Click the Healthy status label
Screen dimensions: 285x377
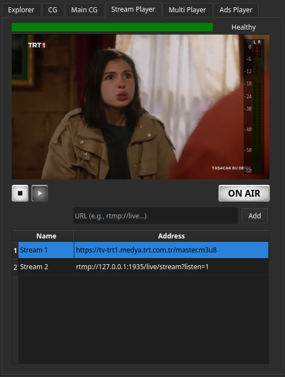(x=244, y=27)
